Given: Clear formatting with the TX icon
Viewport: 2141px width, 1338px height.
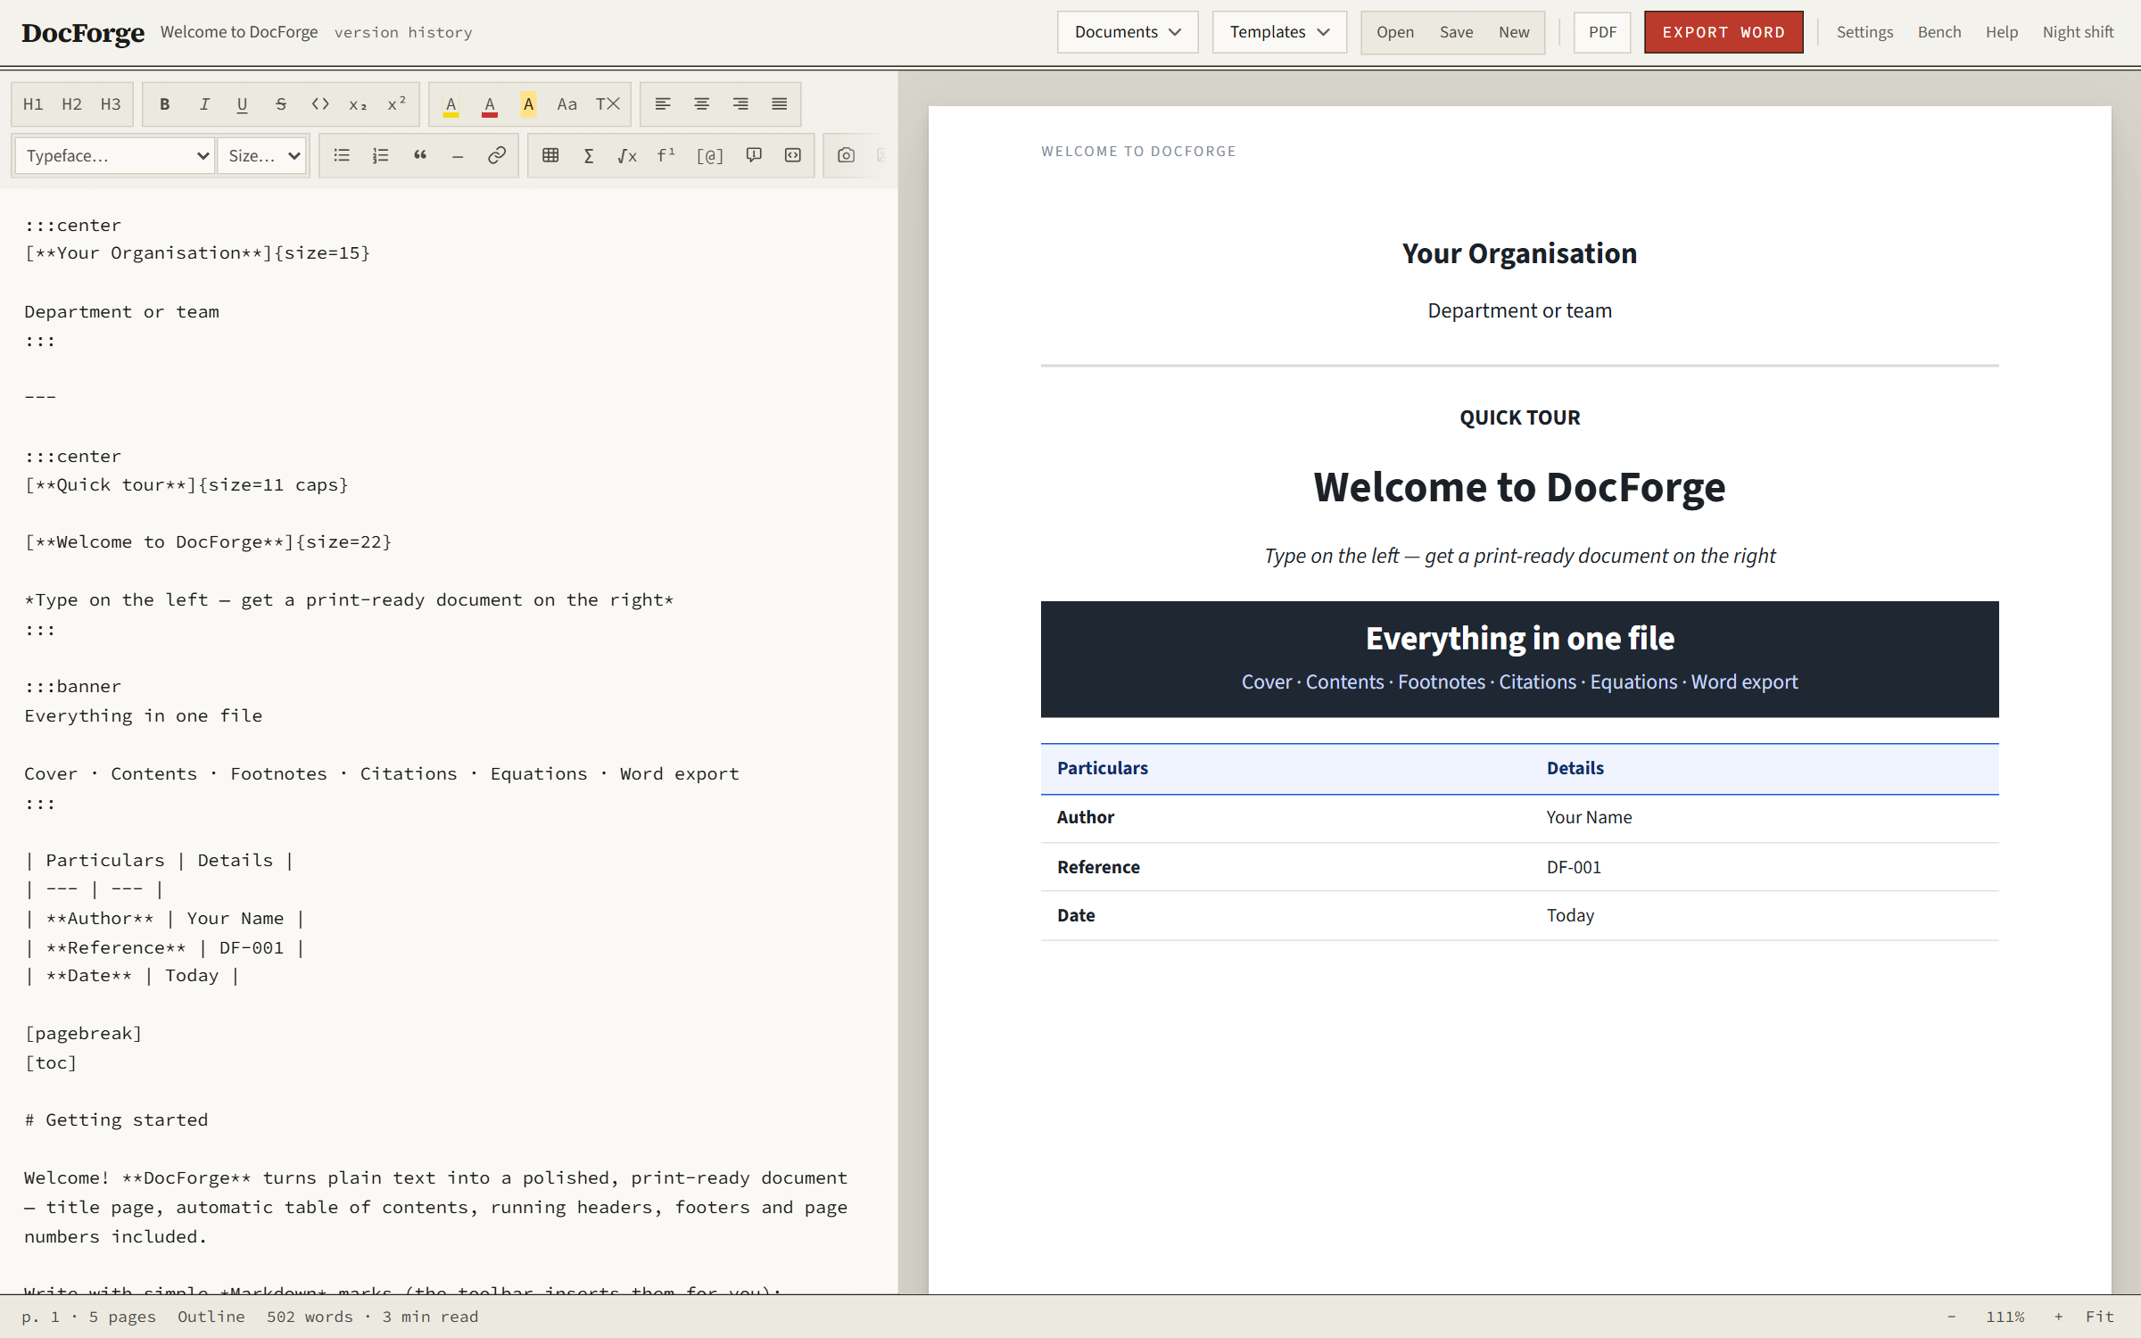Looking at the screenshot, I should click(608, 104).
